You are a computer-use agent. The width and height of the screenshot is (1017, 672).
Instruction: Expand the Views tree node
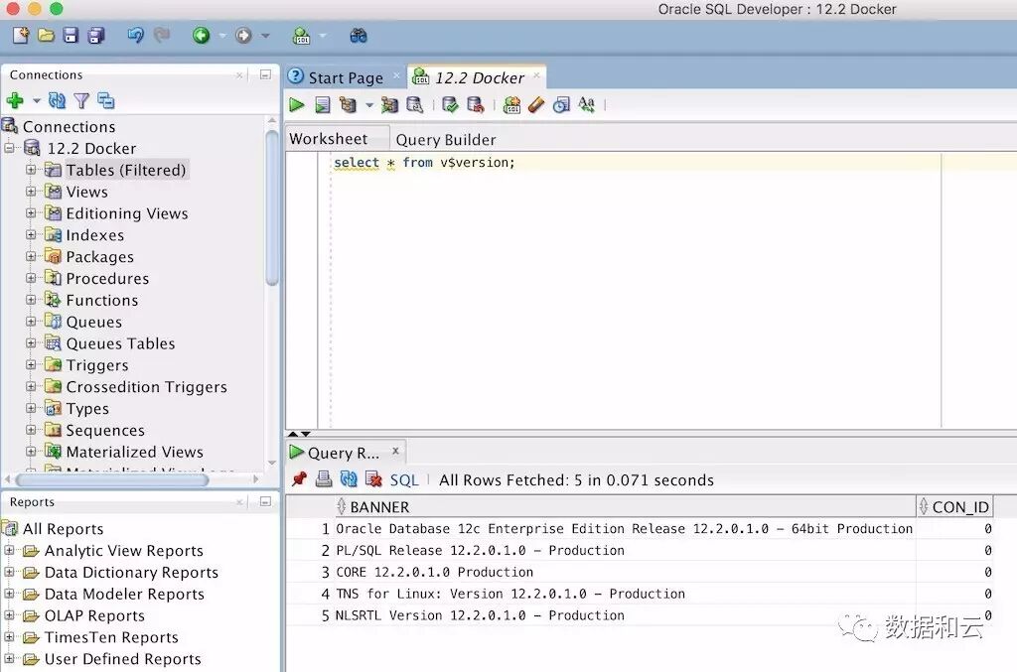point(31,192)
